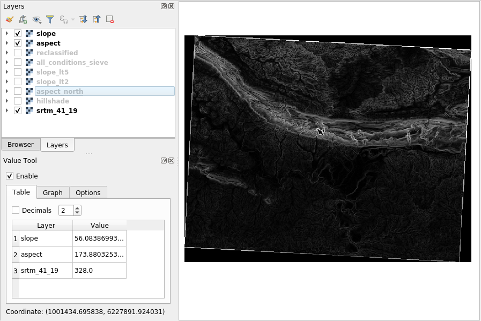Uncheck Enable in the Value Tool
This screenshot has width=481, height=321.
(9, 176)
